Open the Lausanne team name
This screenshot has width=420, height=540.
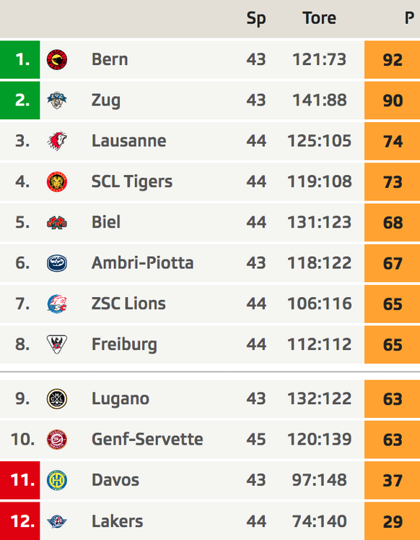click(x=129, y=141)
